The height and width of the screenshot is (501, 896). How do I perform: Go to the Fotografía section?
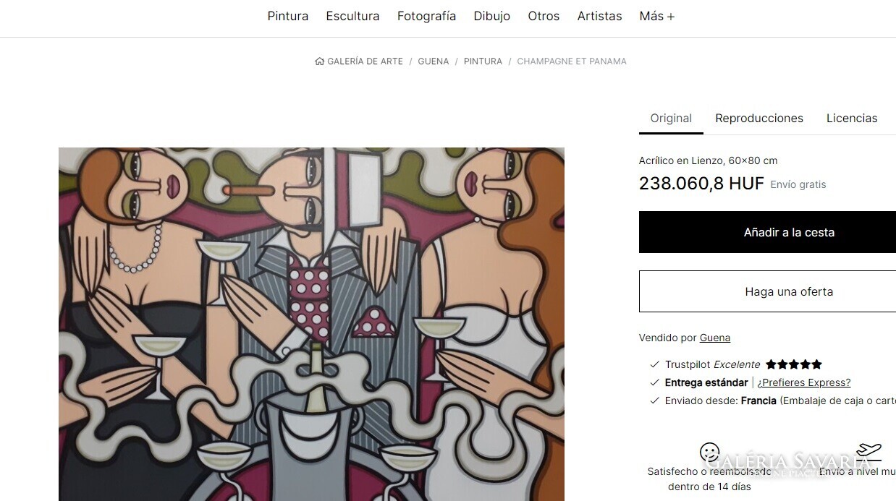426,16
